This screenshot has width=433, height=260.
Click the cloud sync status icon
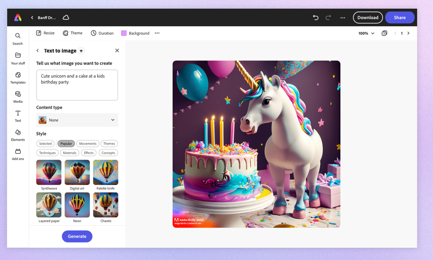click(x=66, y=18)
